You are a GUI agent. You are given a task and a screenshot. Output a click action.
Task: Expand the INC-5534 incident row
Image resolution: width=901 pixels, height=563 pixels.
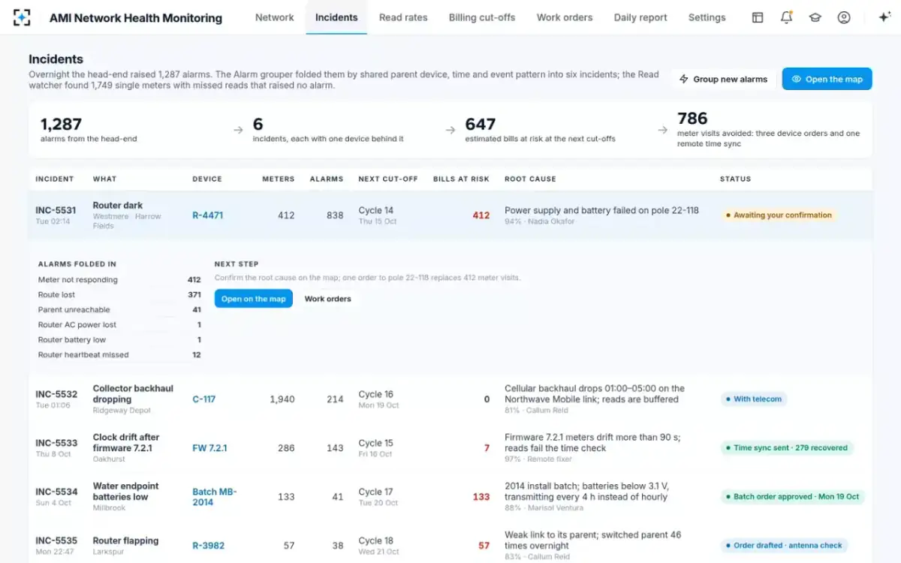(450, 497)
